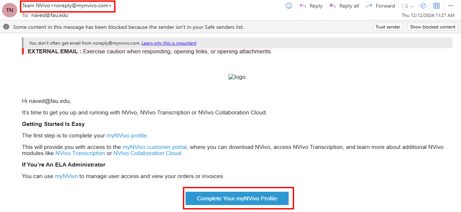Reply to the Team NVivo email
The image size is (461, 212).
pyautogui.click(x=311, y=6)
